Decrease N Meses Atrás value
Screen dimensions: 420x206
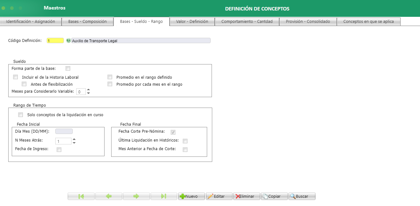click(74, 143)
